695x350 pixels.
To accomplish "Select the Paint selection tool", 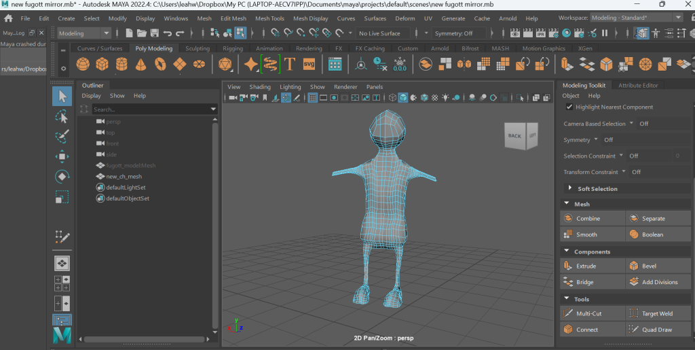I will coord(62,136).
